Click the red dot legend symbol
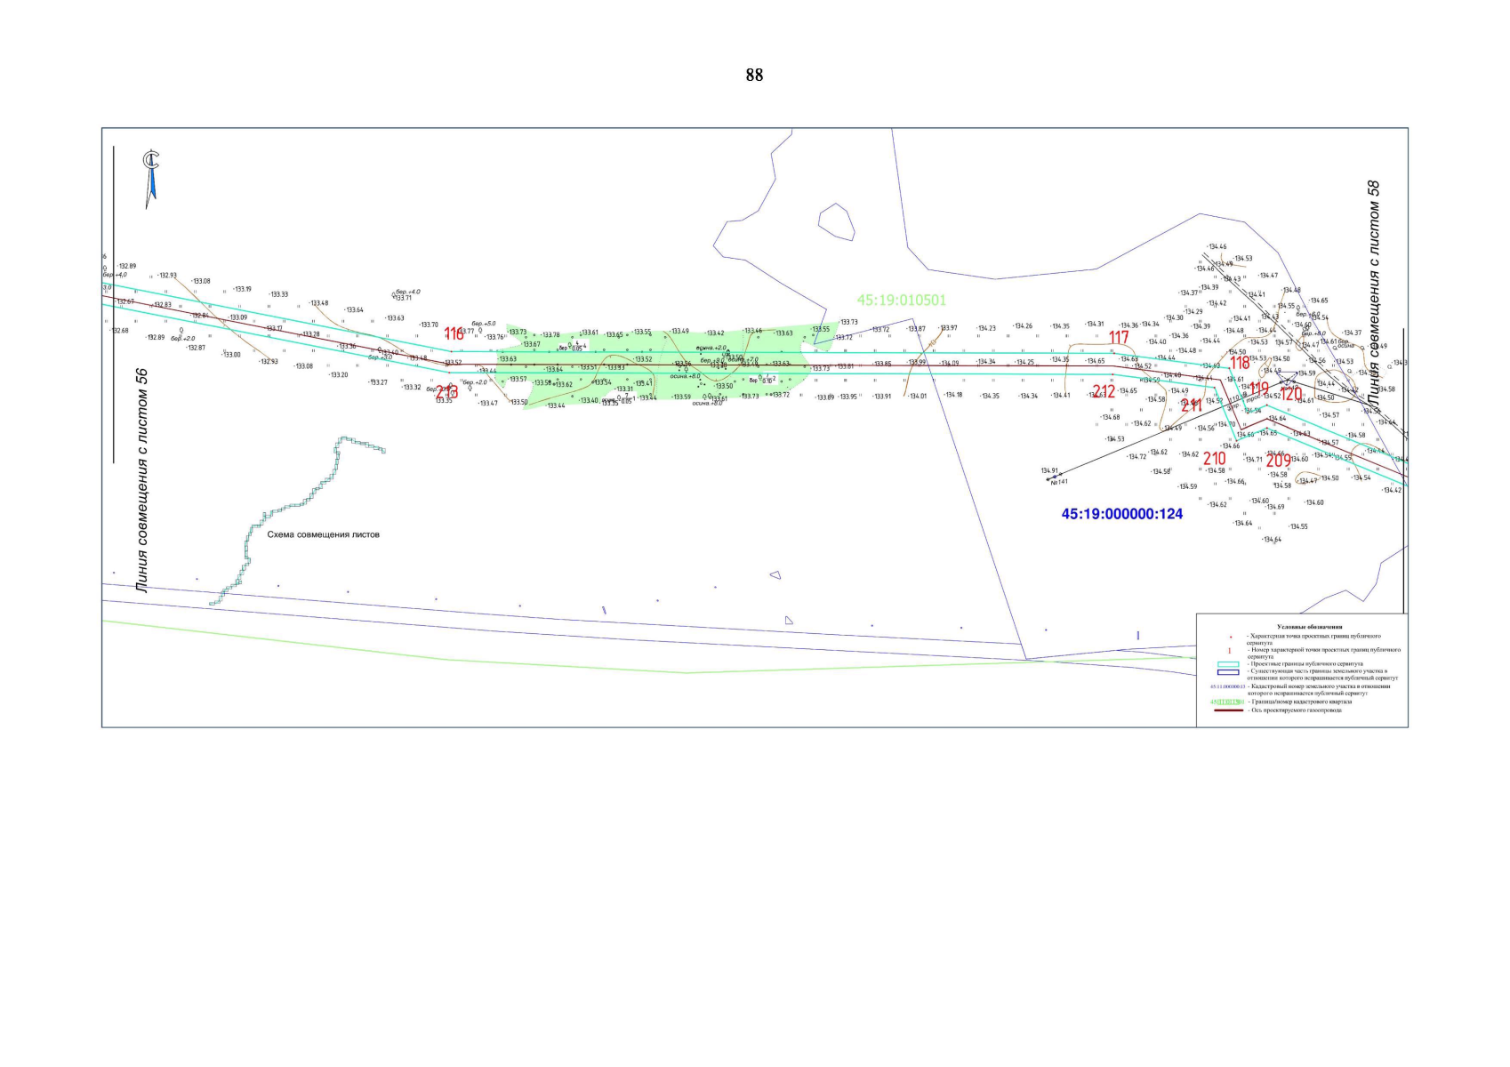 1229,638
